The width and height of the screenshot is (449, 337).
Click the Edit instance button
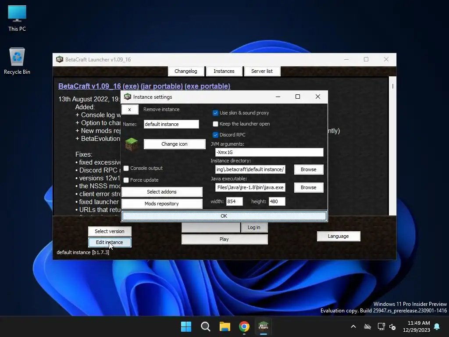109,242
